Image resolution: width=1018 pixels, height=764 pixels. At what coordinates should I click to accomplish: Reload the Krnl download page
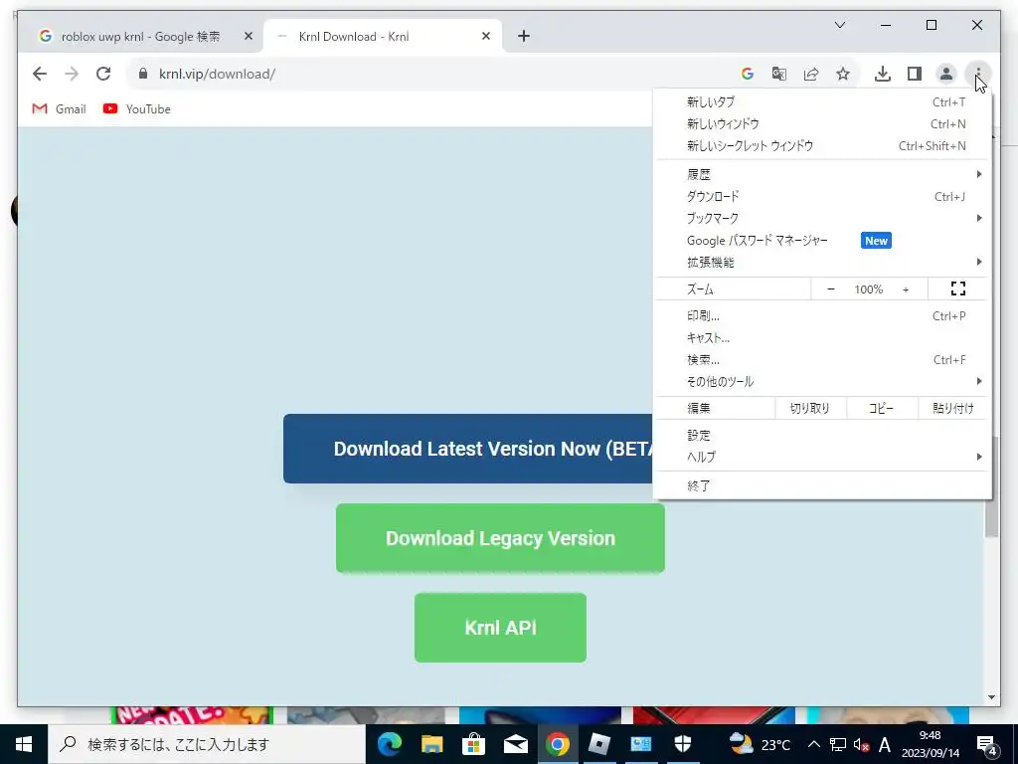[103, 74]
